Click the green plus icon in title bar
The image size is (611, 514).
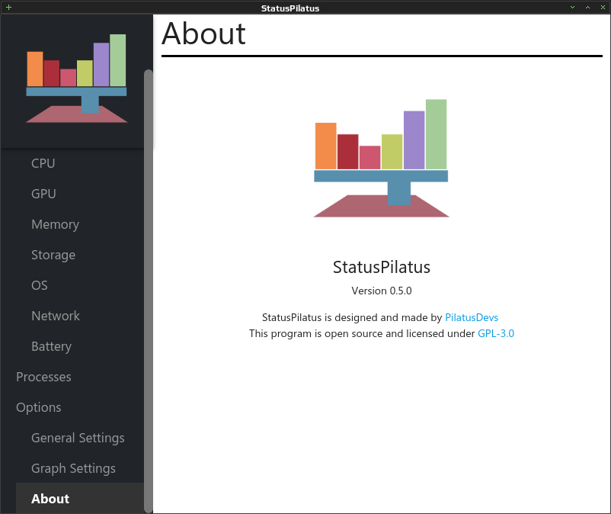click(8, 7)
